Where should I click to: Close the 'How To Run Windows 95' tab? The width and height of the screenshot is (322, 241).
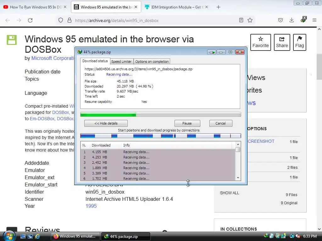click(x=65, y=7)
